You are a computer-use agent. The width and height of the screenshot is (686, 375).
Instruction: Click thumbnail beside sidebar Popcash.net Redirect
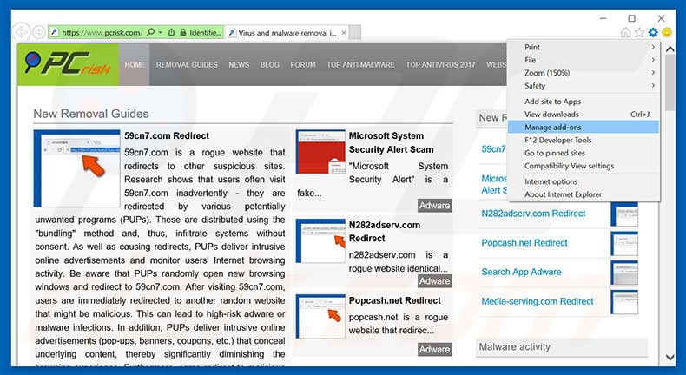pyautogui.click(x=624, y=244)
